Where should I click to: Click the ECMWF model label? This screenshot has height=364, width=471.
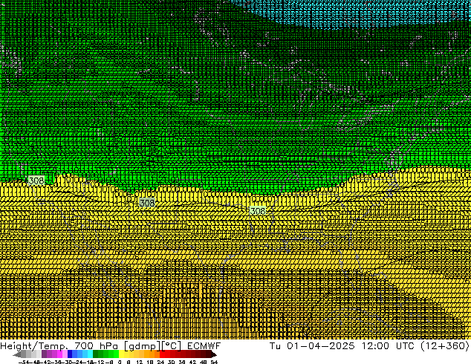point(204,346)
